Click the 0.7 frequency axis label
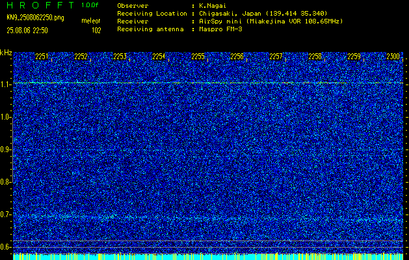The height and width of the screenshot is (260, 409). tap(5, 214)
